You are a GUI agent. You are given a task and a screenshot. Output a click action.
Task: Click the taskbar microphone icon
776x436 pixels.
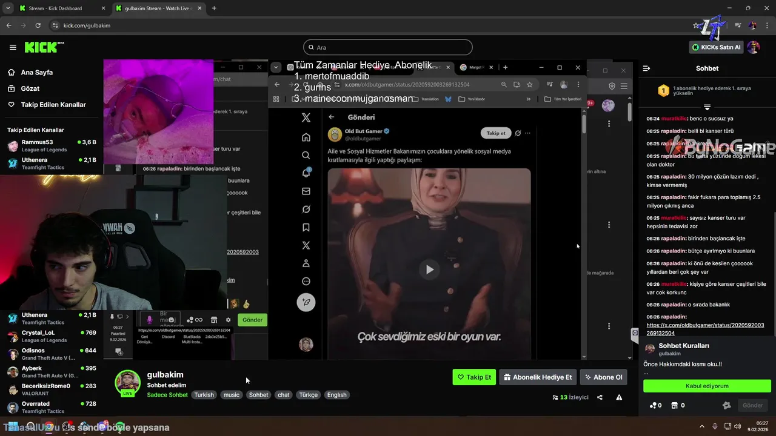pyautogui.click(x=715, y=427)
